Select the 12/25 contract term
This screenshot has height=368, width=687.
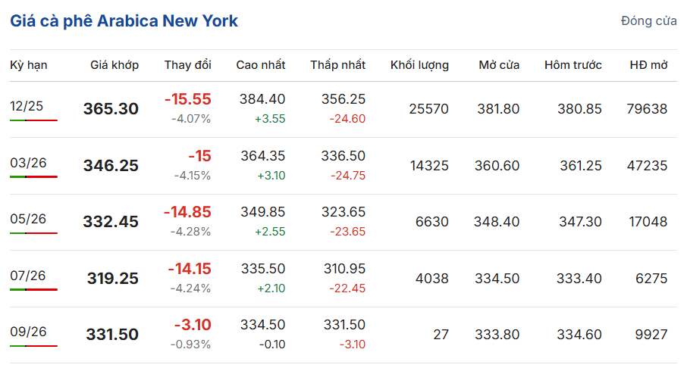27,106
